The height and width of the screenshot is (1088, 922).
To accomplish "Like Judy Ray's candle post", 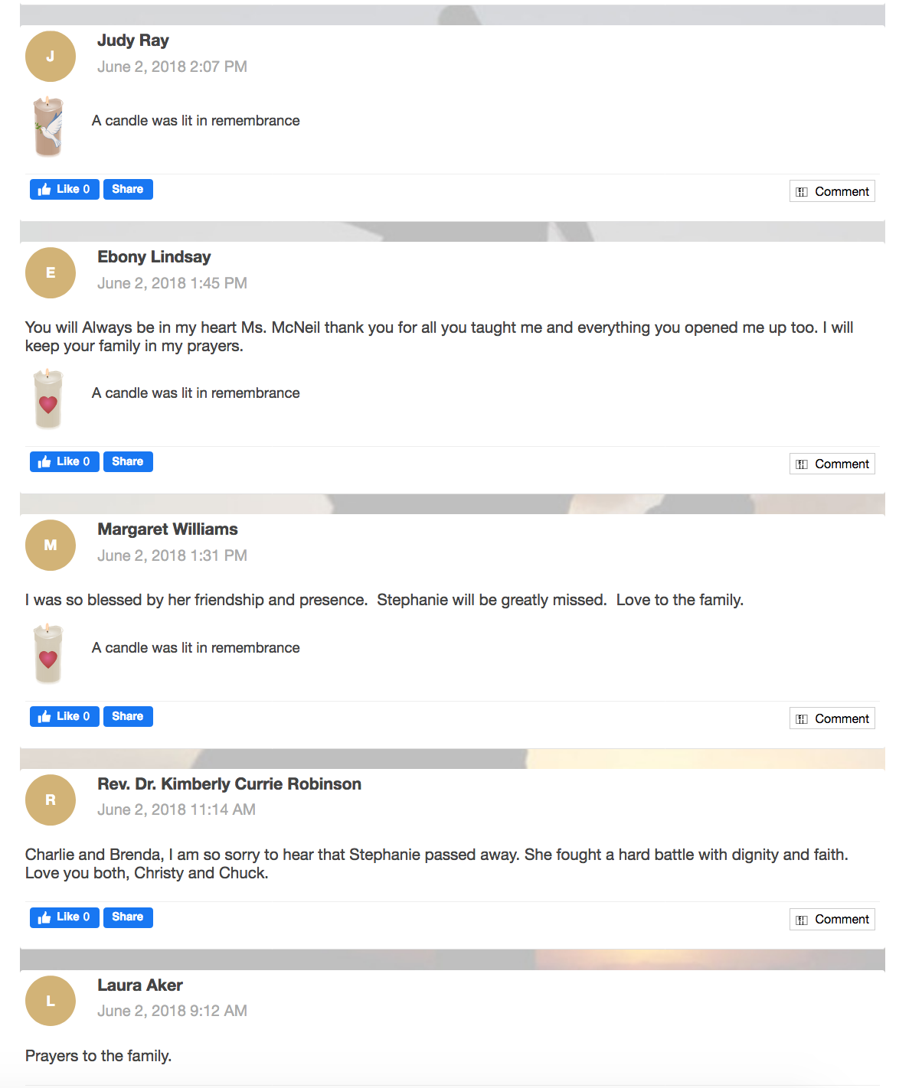I will coord(64,189).
